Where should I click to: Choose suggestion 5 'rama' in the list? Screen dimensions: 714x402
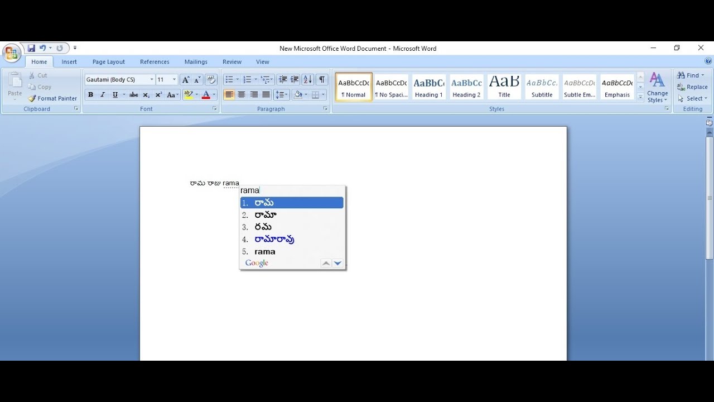[x=292, y=252]
